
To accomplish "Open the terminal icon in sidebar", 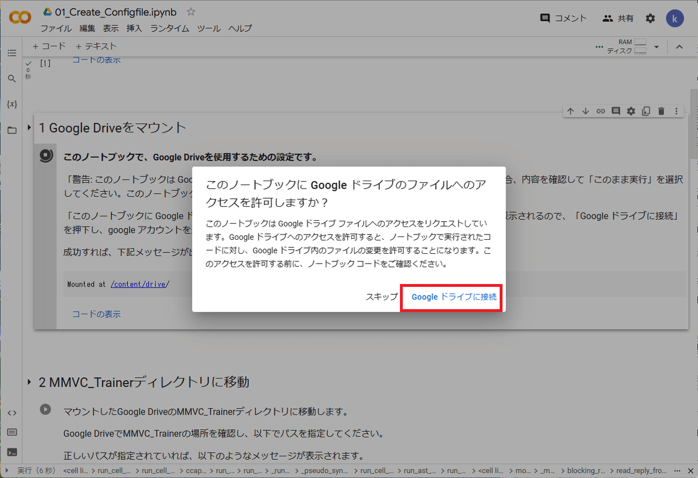I will pyautogui.click(x=12, y=452).
